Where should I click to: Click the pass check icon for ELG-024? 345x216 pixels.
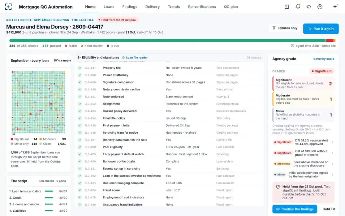tap(80, 118)
